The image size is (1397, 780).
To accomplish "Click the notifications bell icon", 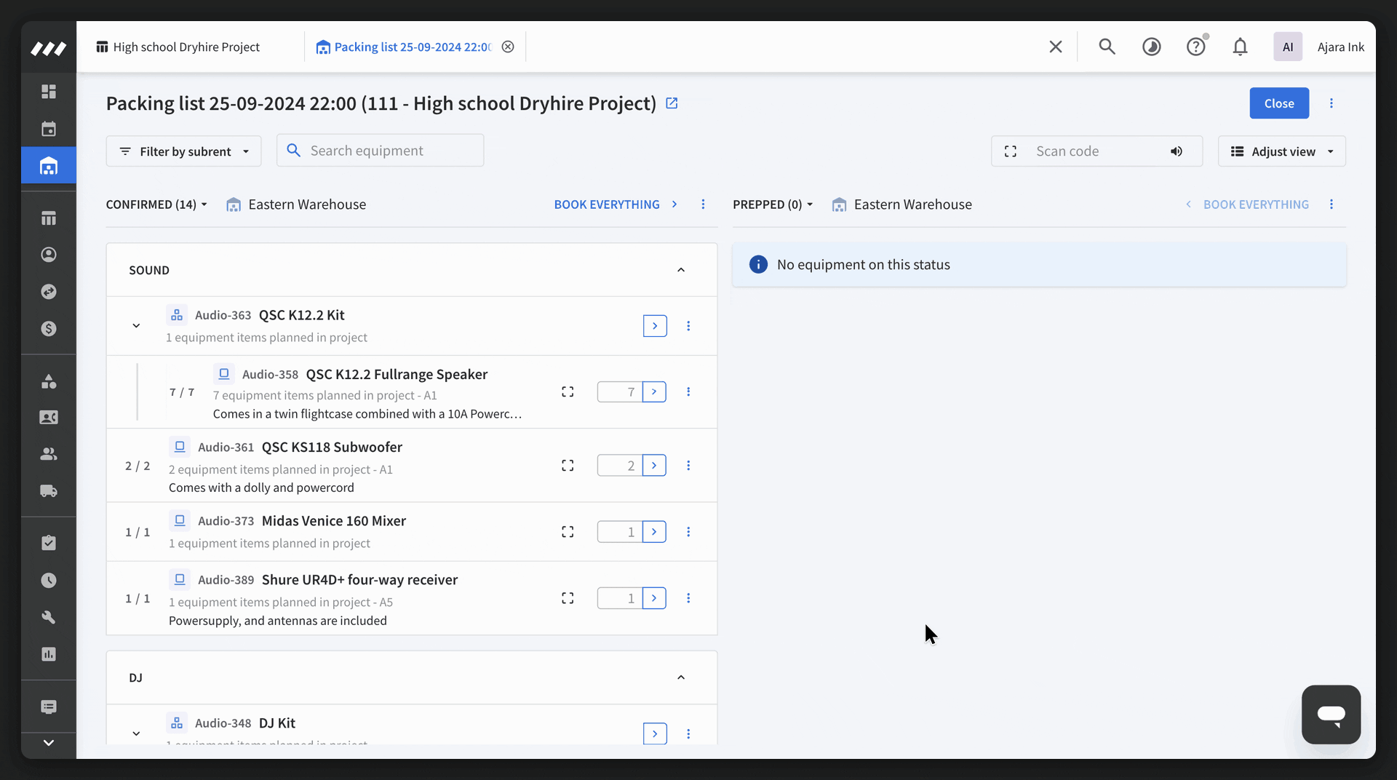I will [1240, 47].
